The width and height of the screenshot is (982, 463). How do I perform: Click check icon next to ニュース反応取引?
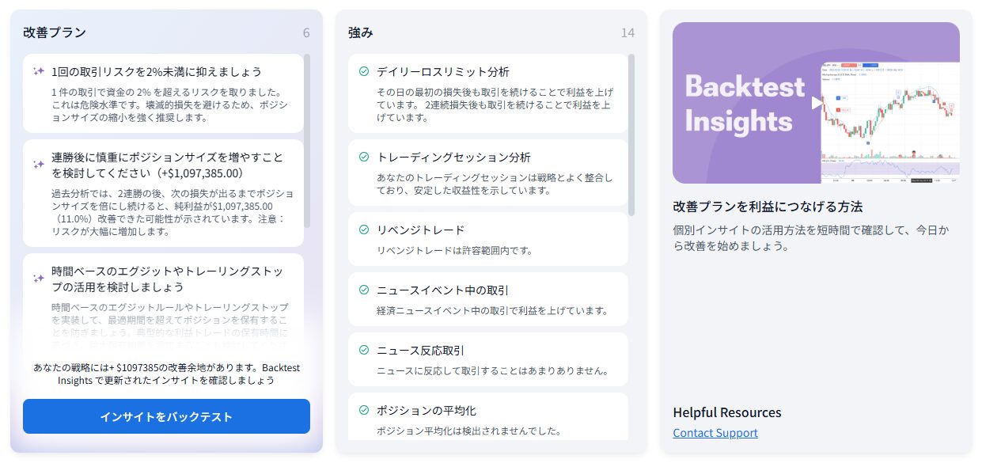pos(364,350)
